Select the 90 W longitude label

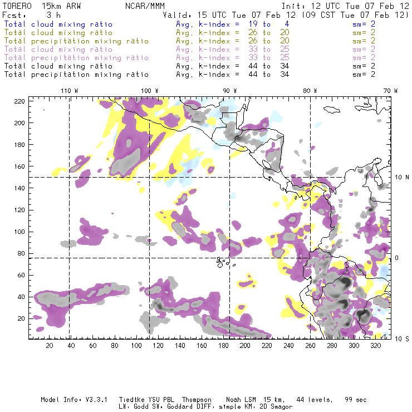point(230,91)
